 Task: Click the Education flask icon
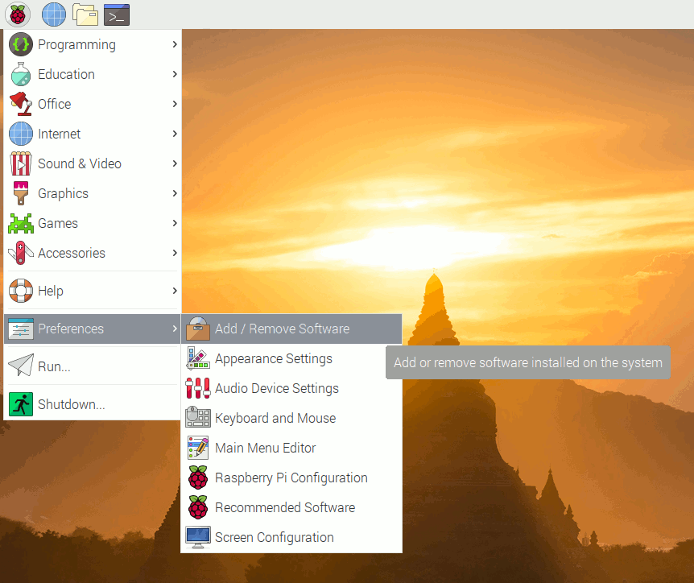pos(21,74)
